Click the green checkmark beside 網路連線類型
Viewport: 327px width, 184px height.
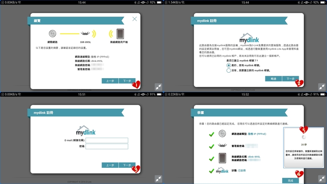tap(212, 134)
